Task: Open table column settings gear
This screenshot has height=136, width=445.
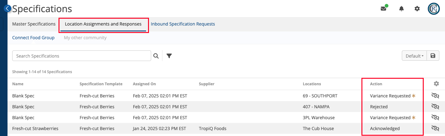Action: [436, 84]
